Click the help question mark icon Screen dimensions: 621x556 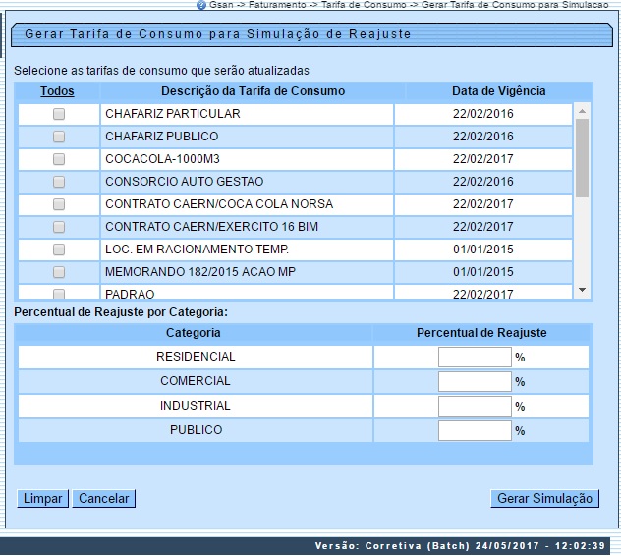click(201, 5)
